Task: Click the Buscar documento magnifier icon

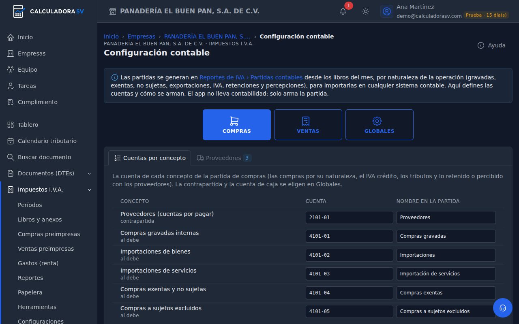Action: [x=11, y=157]
